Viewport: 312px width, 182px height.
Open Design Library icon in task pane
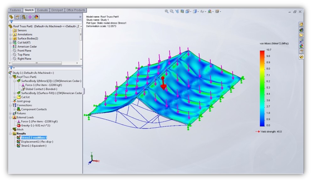[x=301, y=30]
